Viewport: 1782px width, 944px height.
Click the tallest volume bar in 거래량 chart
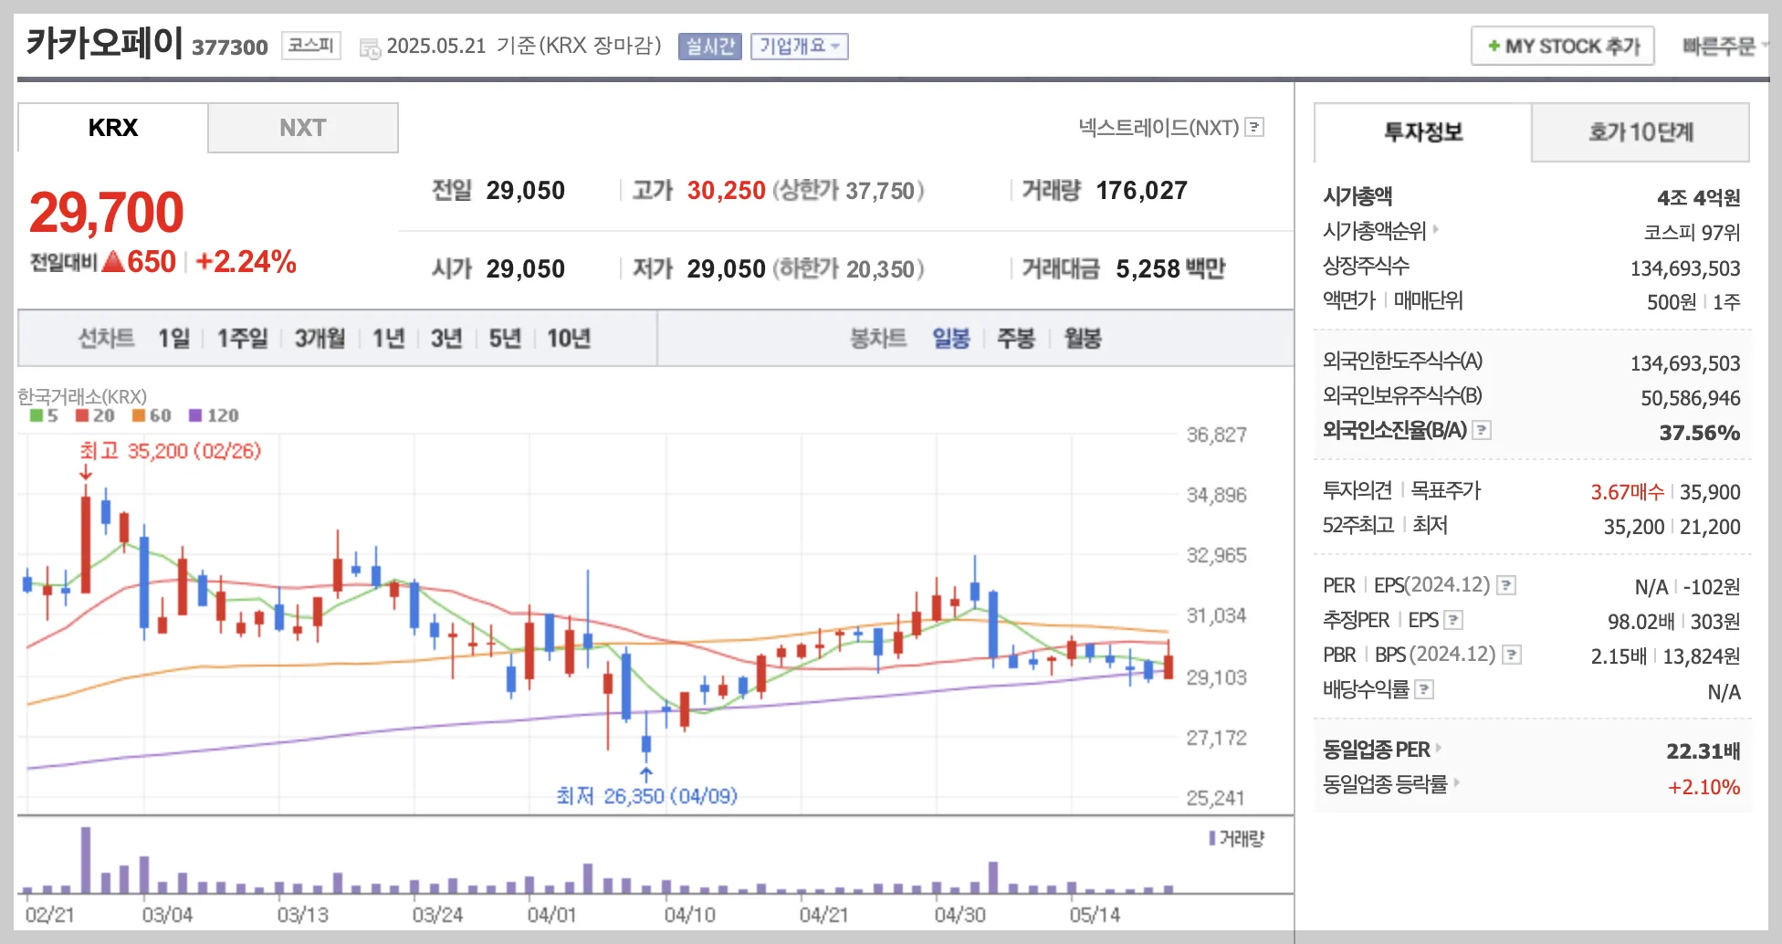(86, 859)
